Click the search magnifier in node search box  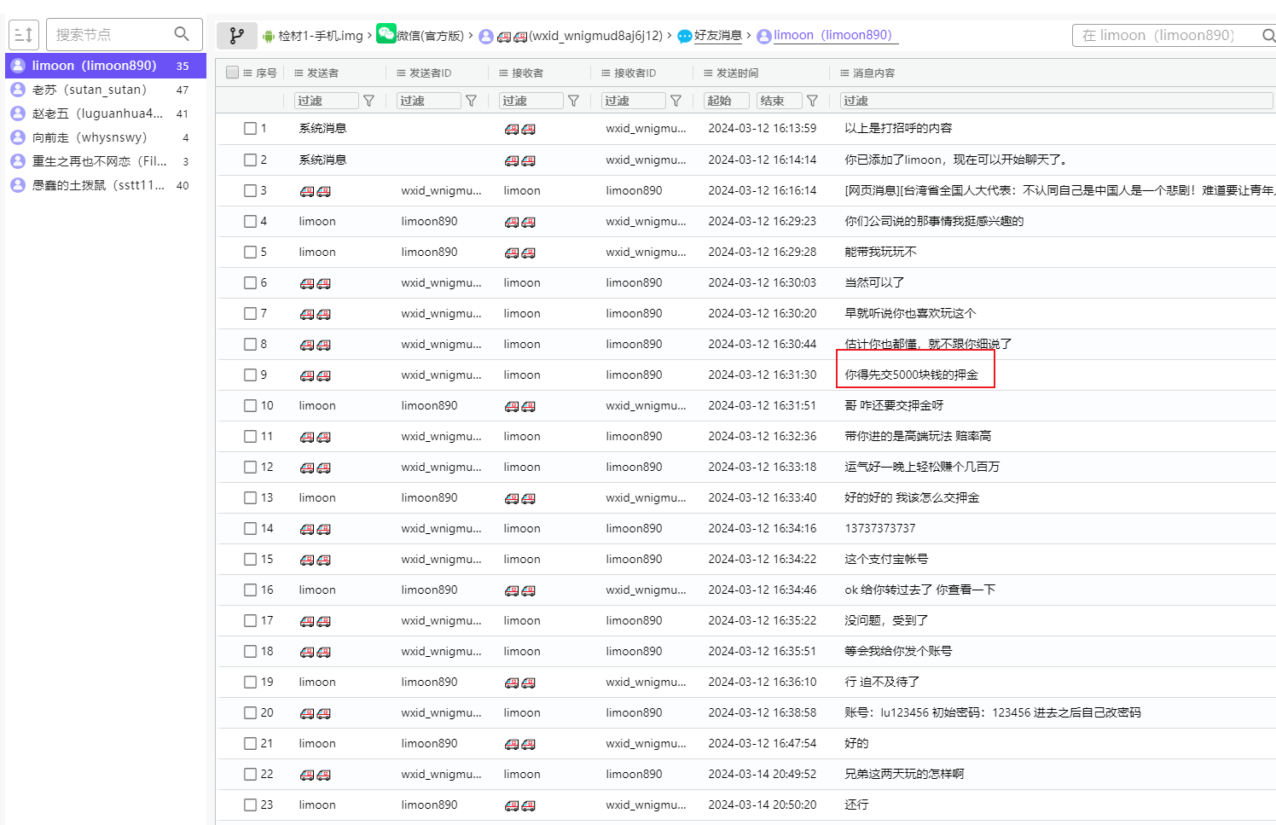[x=182, y=34]
